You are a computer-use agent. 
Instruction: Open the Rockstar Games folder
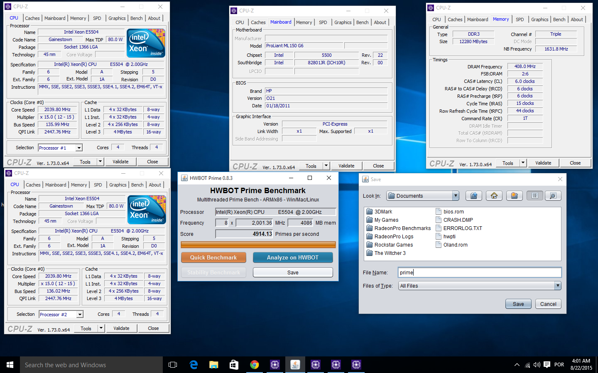389,245
